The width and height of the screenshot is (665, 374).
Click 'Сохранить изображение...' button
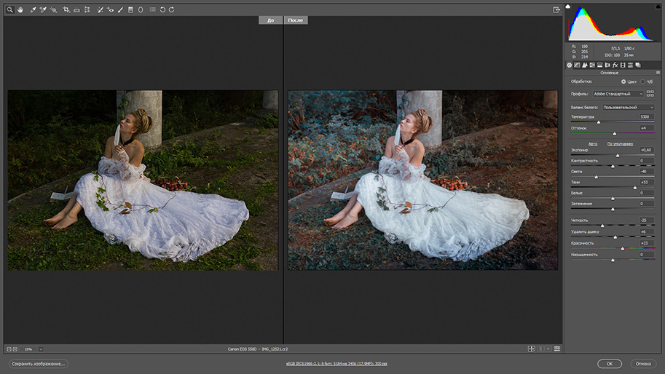(39, 363)
